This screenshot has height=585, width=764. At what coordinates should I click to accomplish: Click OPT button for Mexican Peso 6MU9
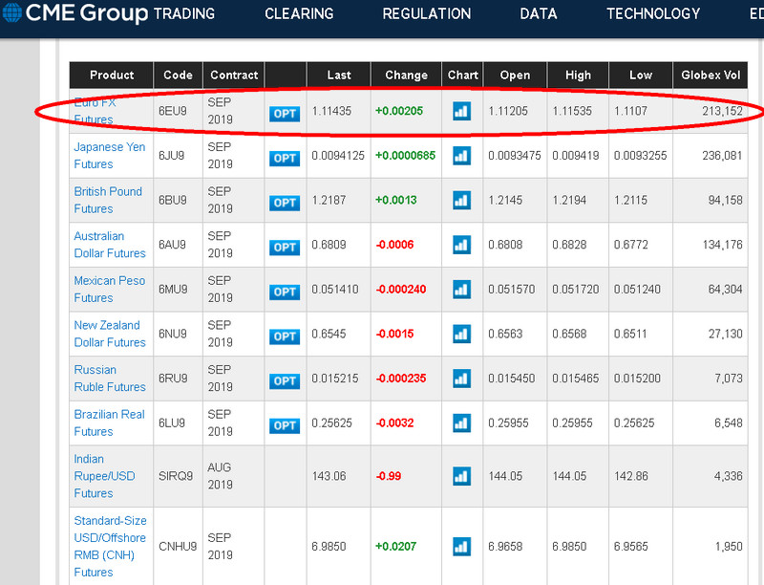tap(285, 292)
